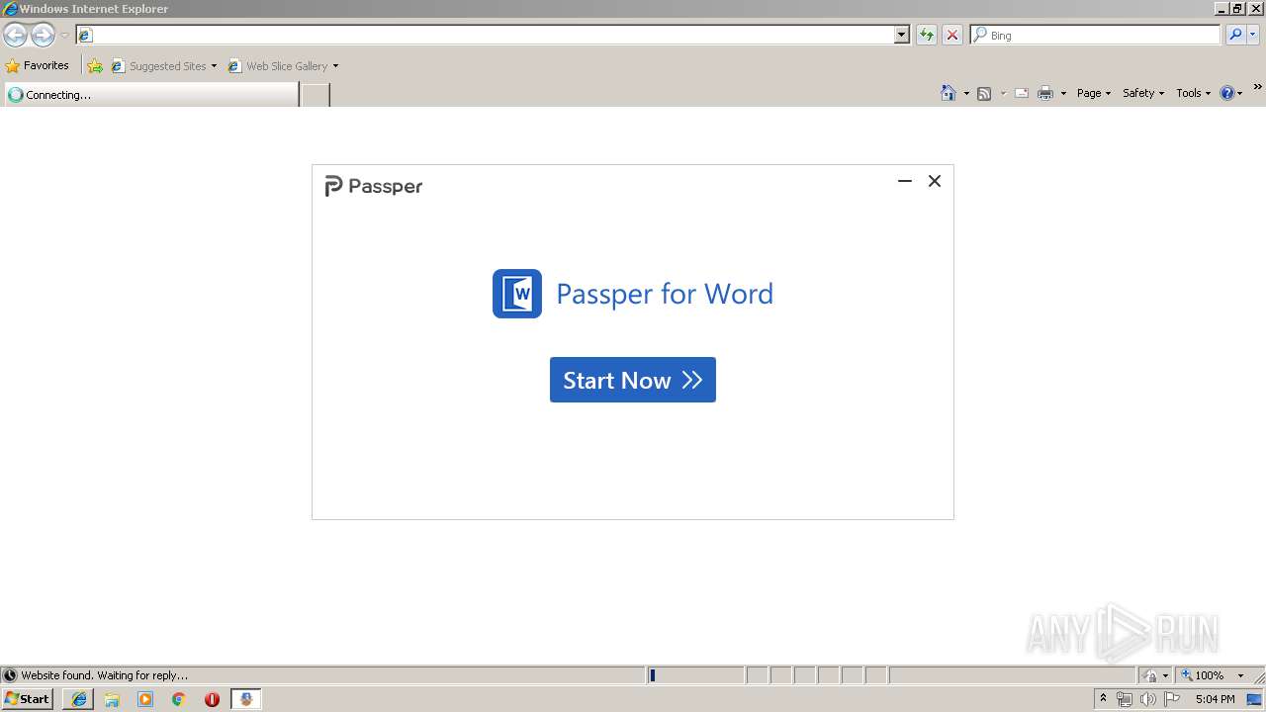The image size is (1266, 712).
Task: Minimize the Passper dialog
Action: [904, 181]
